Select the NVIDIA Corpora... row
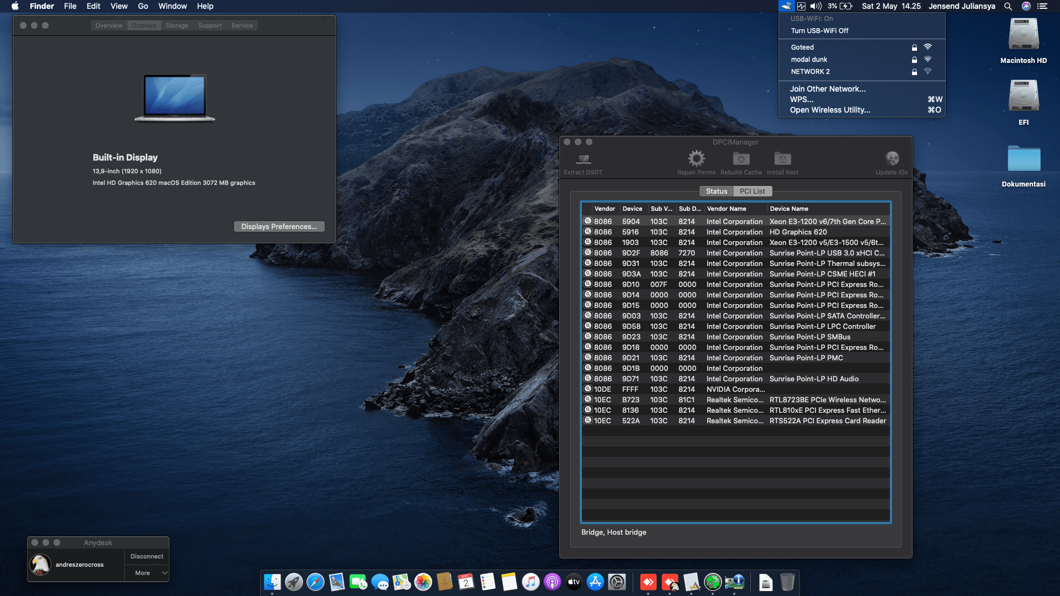Image resolution: width=1060 pixels, height=596 pixels. click(735, 389)
